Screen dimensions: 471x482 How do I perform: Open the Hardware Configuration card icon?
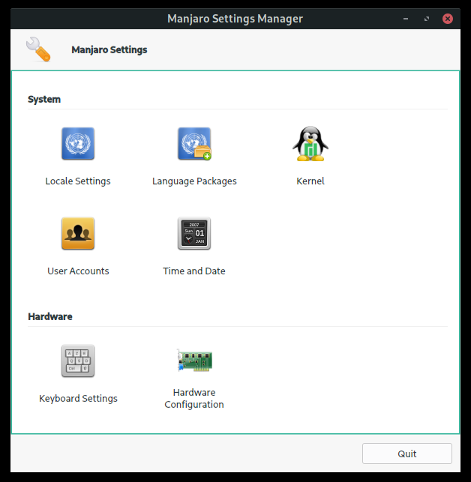pos(195,360)
